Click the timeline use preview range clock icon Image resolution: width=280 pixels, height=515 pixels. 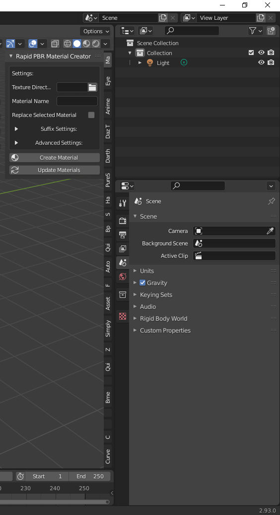(20, 476)
